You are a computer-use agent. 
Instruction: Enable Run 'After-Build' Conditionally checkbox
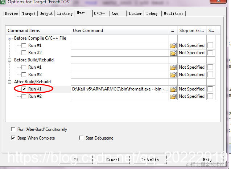click(13, 129)
